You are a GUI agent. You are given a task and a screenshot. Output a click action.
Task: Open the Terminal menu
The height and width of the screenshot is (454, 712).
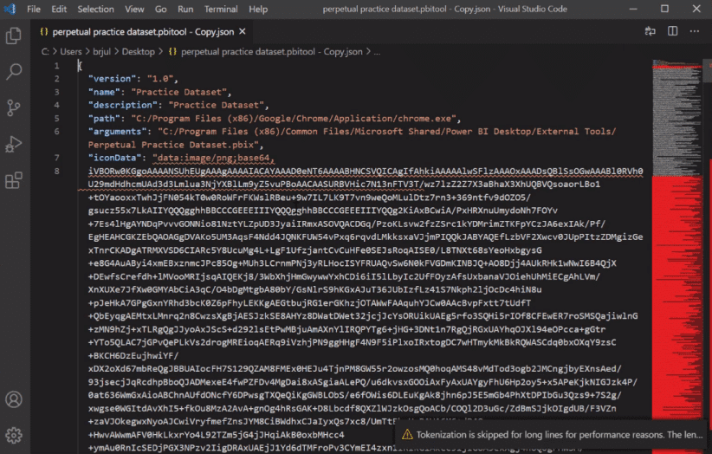(221, 9)
